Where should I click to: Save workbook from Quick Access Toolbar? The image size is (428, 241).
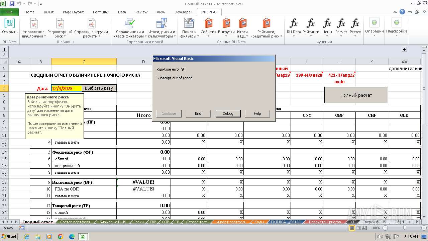coord(12,4)
